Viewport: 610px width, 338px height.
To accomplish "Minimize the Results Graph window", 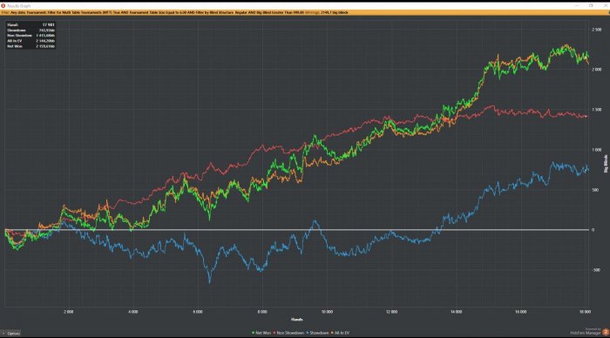I will [577, 6].
